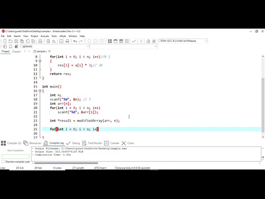
Task: Open profile analysis bar-chart icon
Action: coord(148,41)
